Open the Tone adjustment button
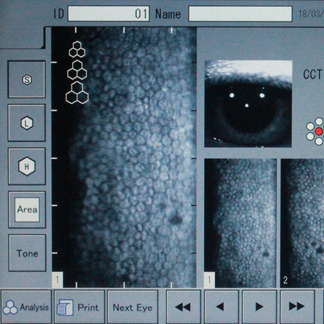Screen dimensions: 324x324 [27, 253]
